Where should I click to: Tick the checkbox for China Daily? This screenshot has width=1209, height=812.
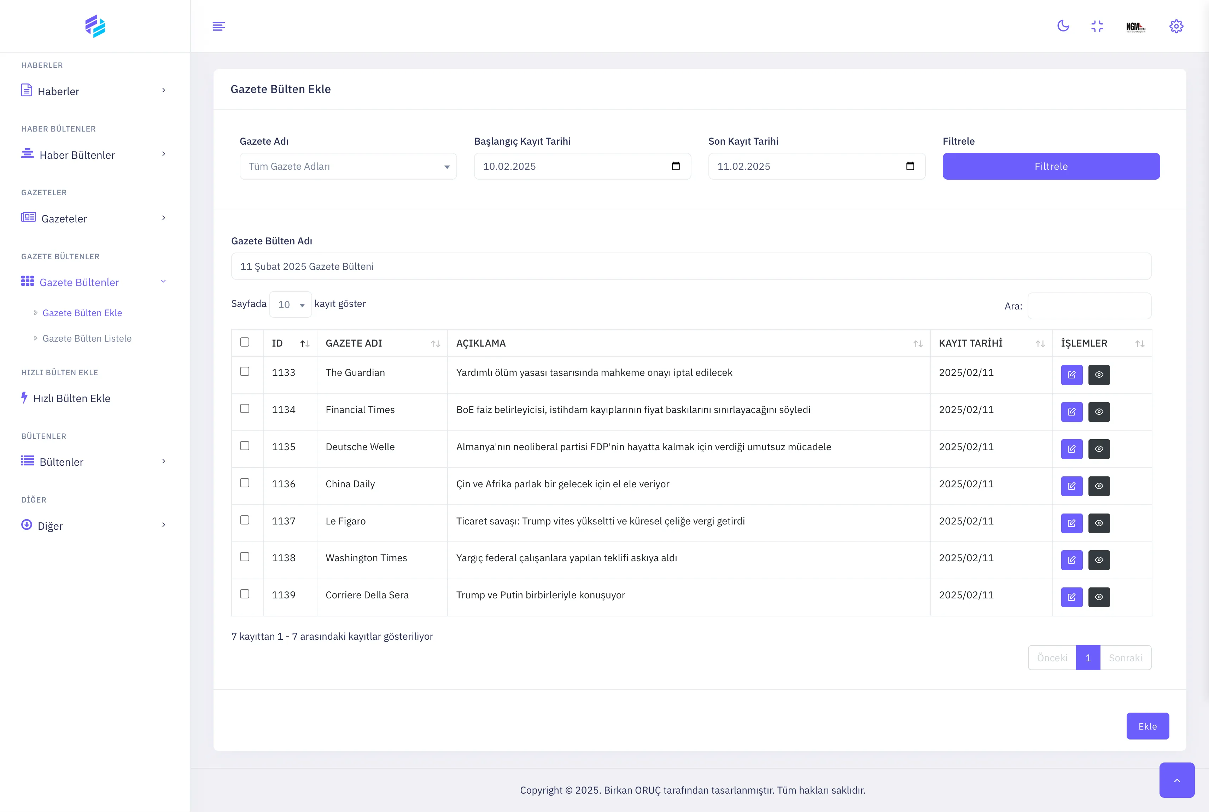pos(245,483)
